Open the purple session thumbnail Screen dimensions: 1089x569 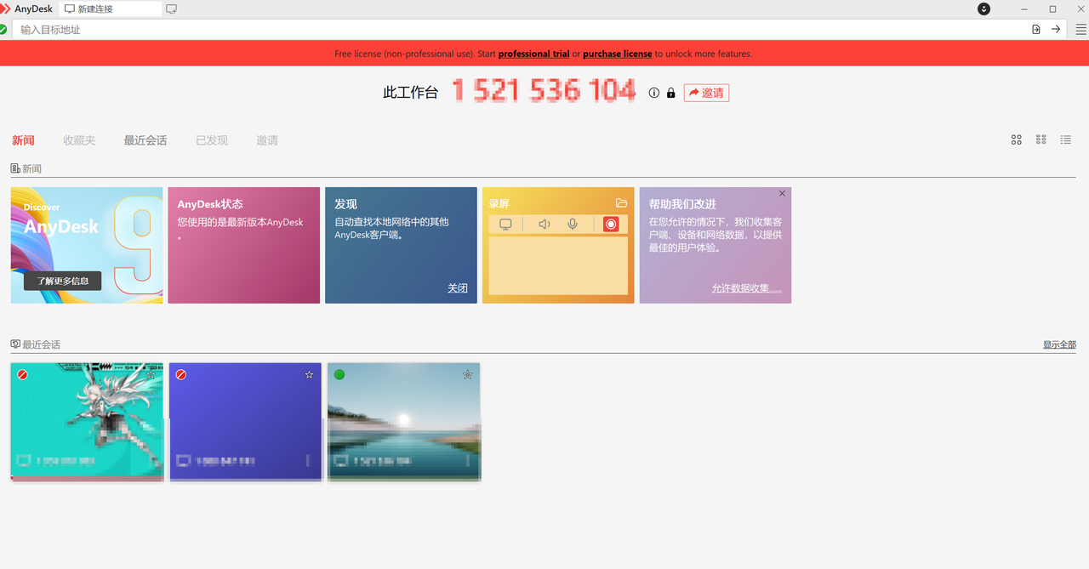point(245,421)
